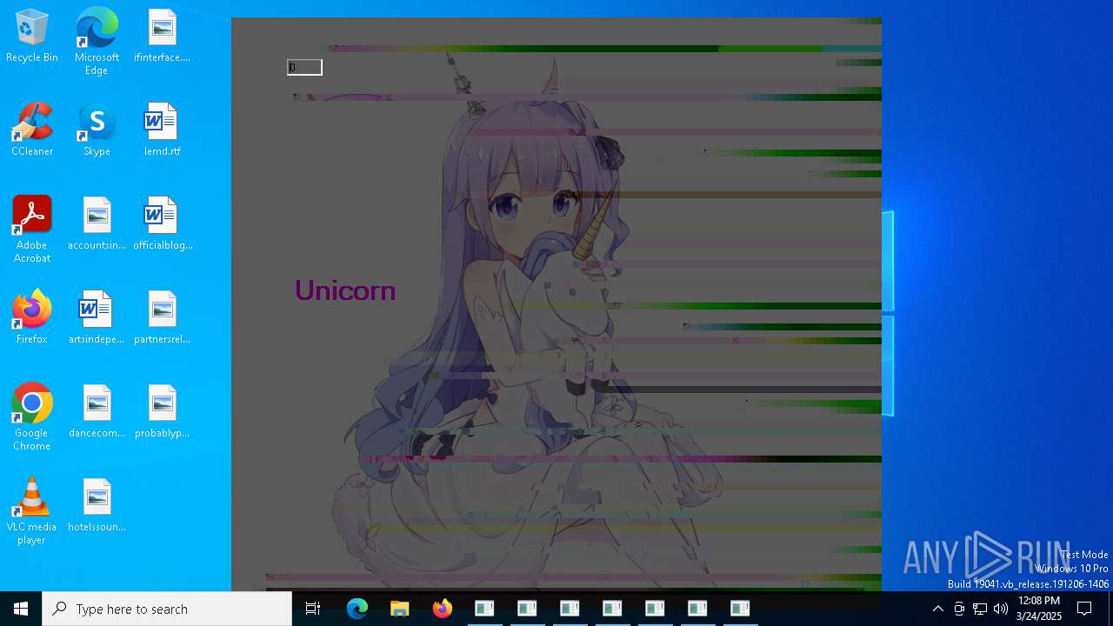The width and height of the screenshot is (1113, 626).
Task: Open the VLC media player shortcut
Action: pyautogui.click(x=32, y=511)
